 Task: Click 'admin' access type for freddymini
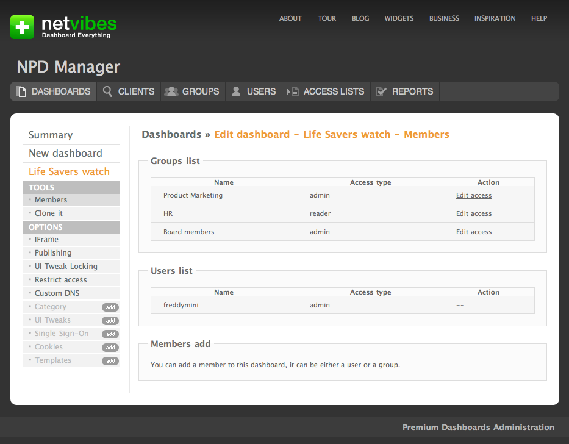(320, 305)
